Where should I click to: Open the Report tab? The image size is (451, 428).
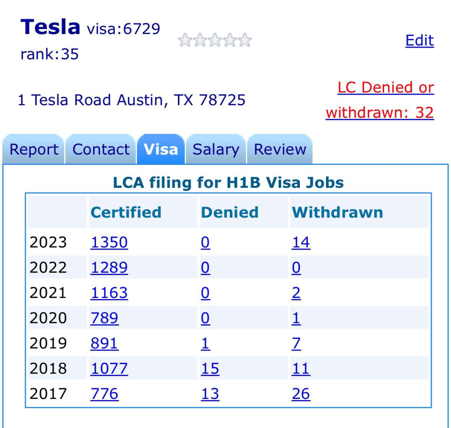pos(34,149)
